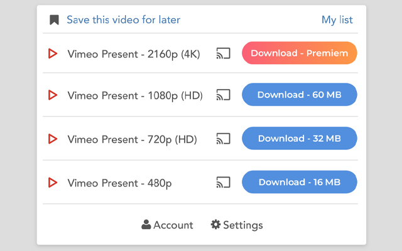Screen dimensions: 402x251
Task: Click play icon beside 720p (HD)
Action: (53, 139)
